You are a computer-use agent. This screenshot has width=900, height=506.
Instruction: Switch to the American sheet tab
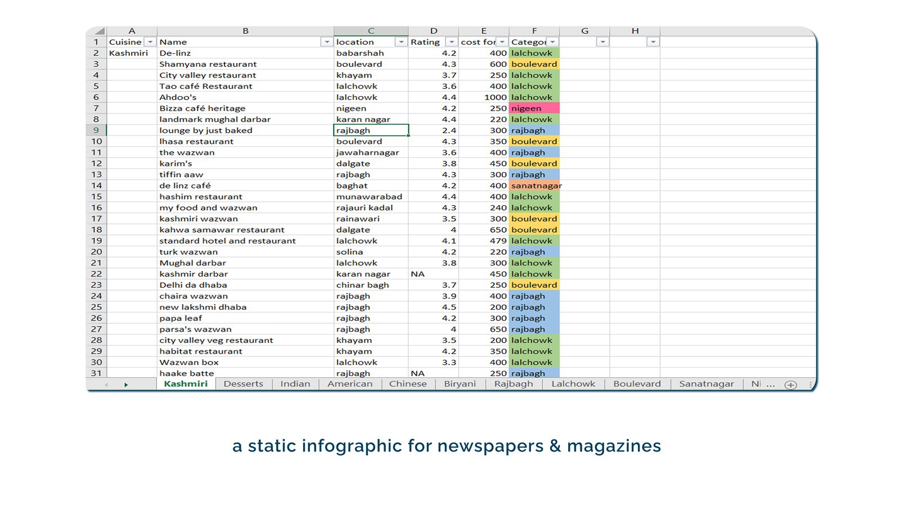pyautogui.click(x=350, y=384)
